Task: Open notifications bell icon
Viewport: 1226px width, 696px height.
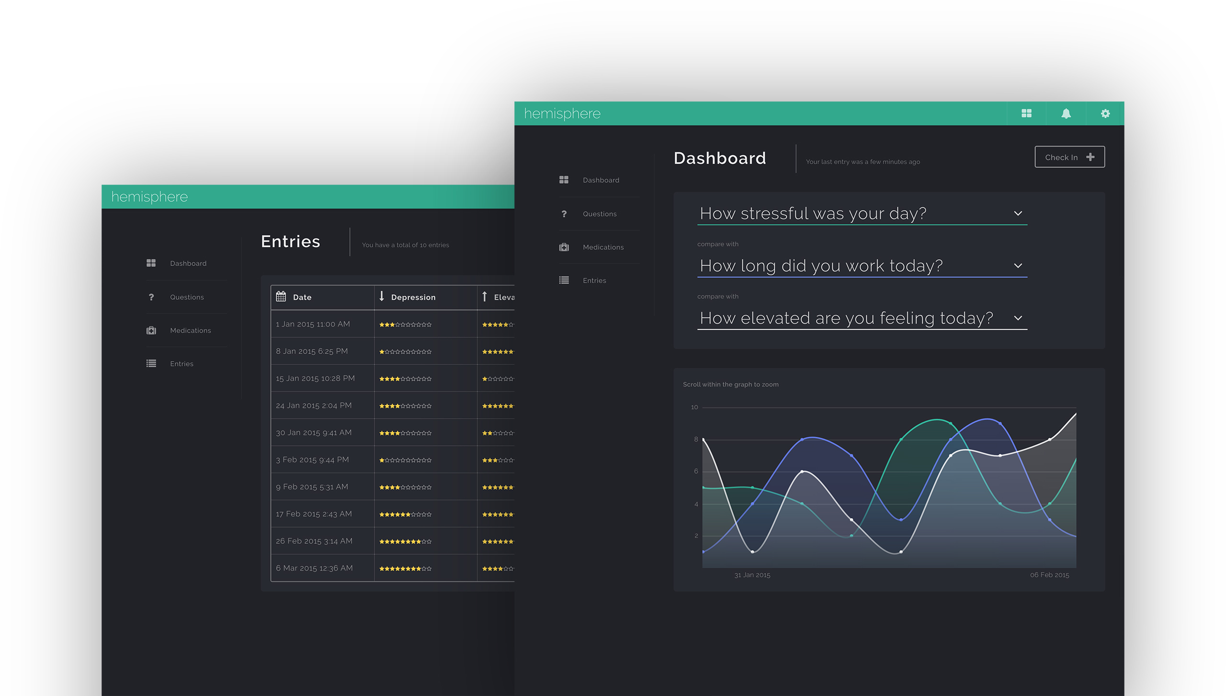Action: [x=1066, y=113]
